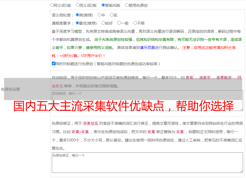The image size is (246, 178).
Task: Click the 伪原创后 highlighted tag
Action: point(91,123)
